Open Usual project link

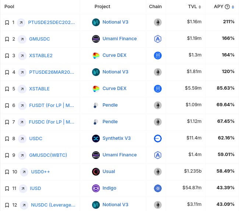pyautogui.click(x=109, y=172)
